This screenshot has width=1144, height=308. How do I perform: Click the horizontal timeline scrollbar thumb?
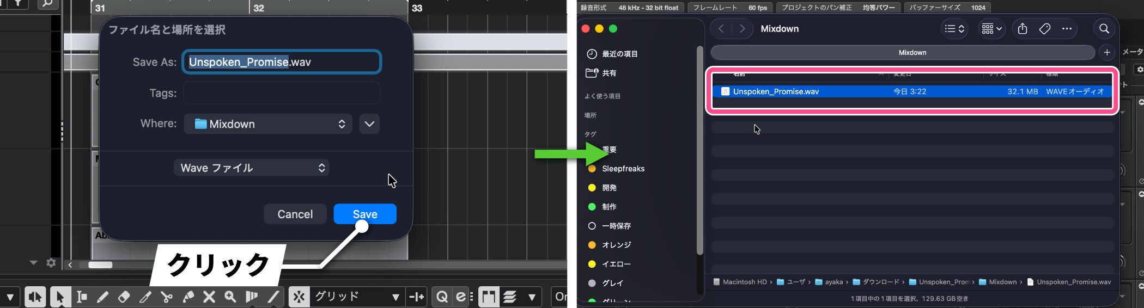pyautogui.click(x=100, y=265)
